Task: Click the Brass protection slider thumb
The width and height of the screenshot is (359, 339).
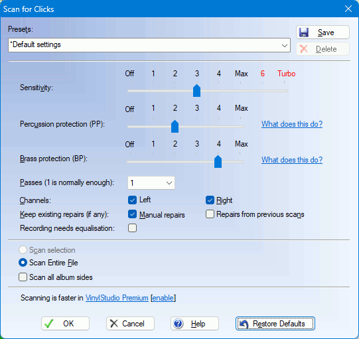Action: [x=218, y=162]
